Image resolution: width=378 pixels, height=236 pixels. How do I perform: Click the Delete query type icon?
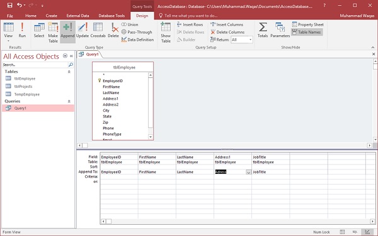click(113, 30)
